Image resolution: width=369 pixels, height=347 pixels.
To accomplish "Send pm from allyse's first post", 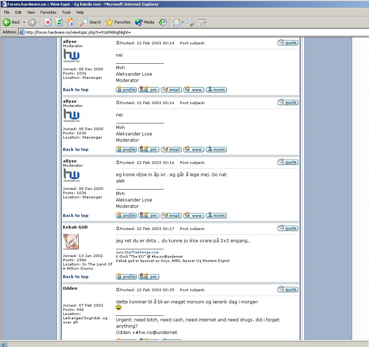I will pyautogui.click(x=149, y=90).
